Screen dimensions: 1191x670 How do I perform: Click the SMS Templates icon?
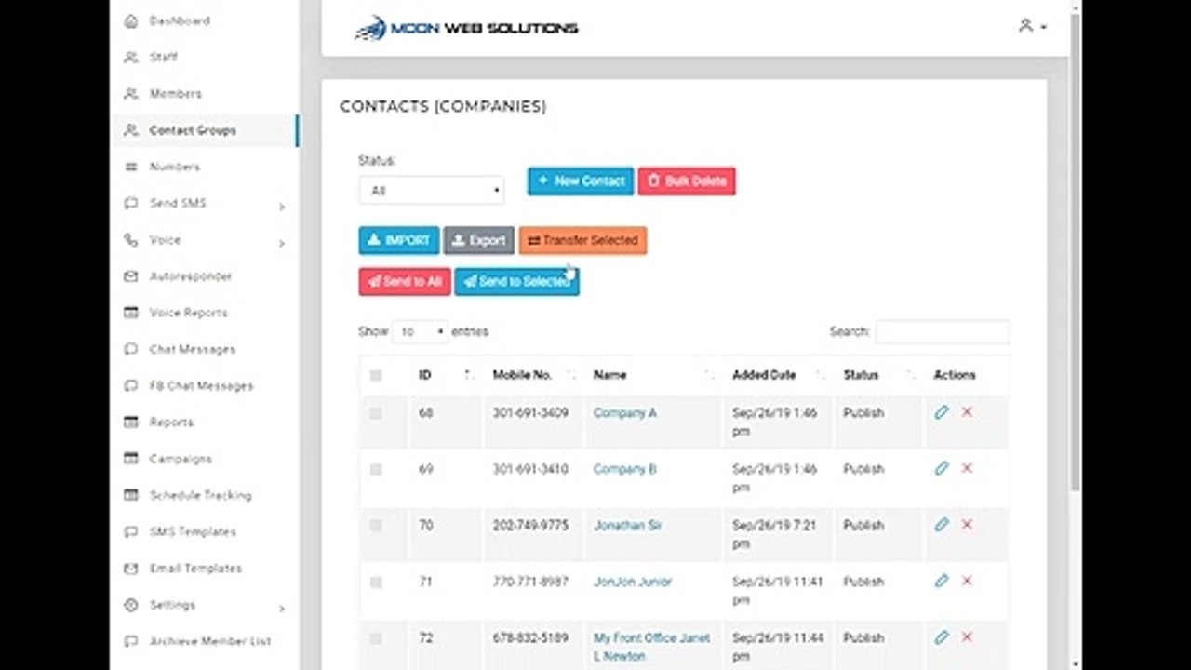click(131, 531)
